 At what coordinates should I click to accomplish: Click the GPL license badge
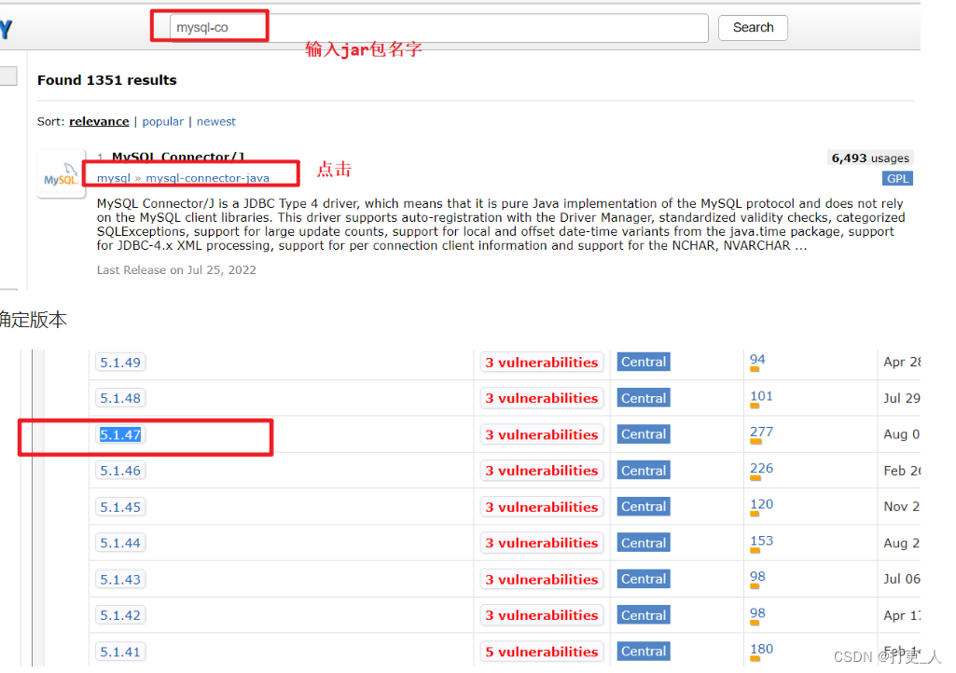coord(897,179)
